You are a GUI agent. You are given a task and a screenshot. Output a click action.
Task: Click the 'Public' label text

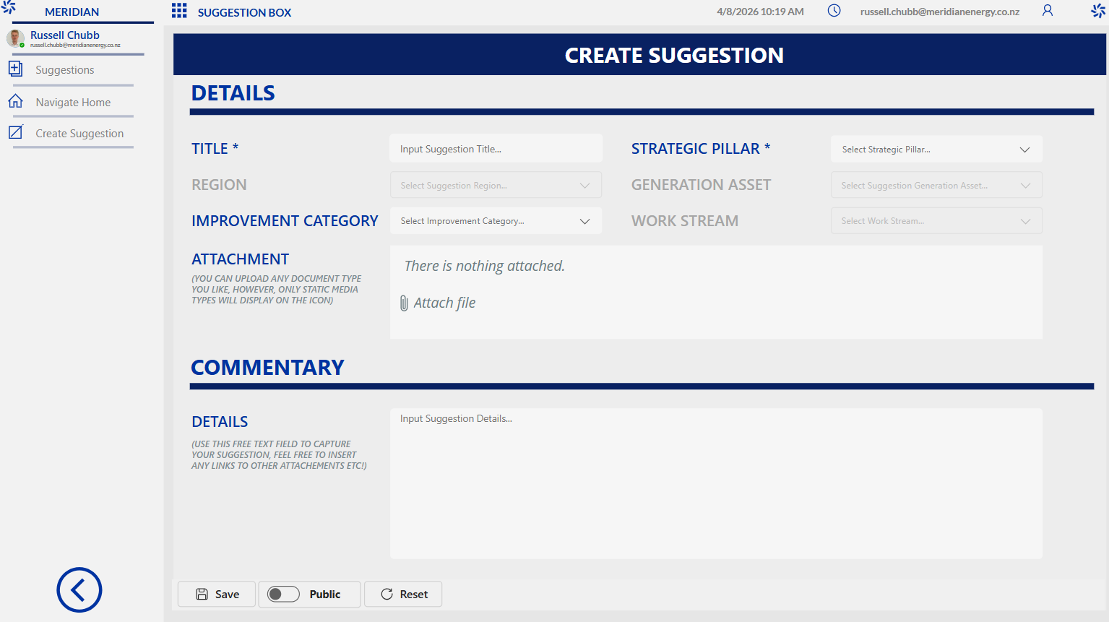point(325,594)
